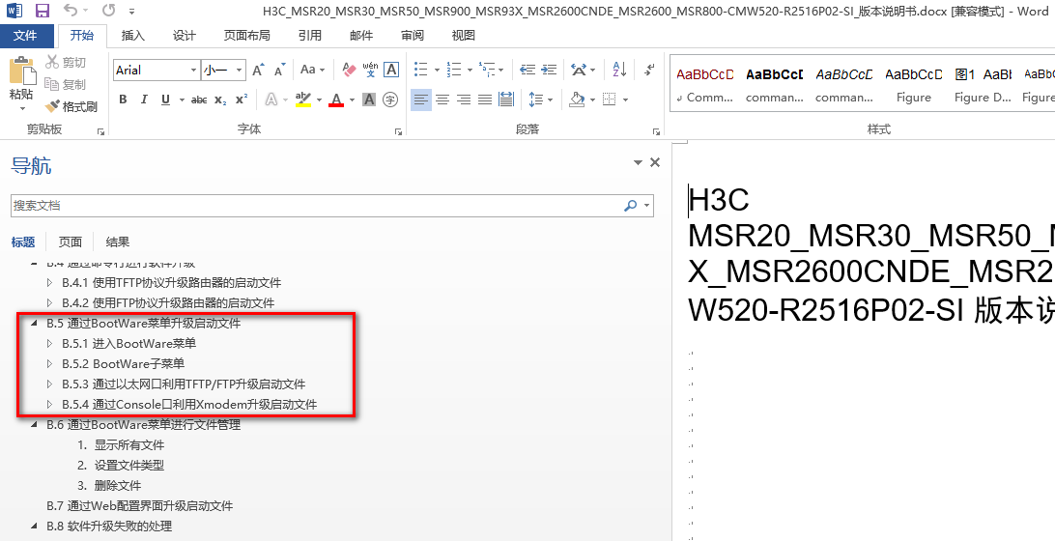Image resolution: width=1055 pixels, height=541 pixels.
Task: Expand B.5.1 进入BootWare菜单 heading
Action: point(50,343)
